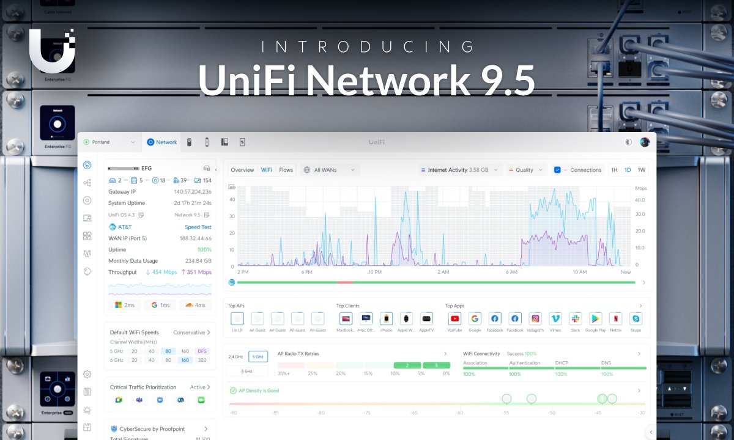The image size is (734, 440).
Task: Open the Skype app in Top Apps
Action: click(x=636, y=318)
